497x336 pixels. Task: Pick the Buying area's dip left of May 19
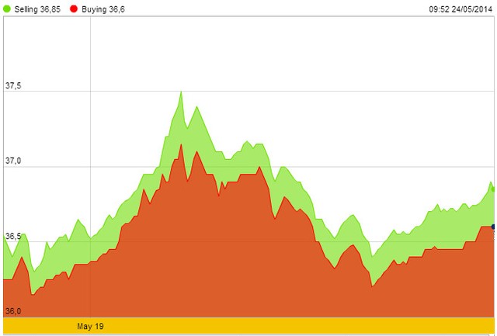tap(33, 294)
